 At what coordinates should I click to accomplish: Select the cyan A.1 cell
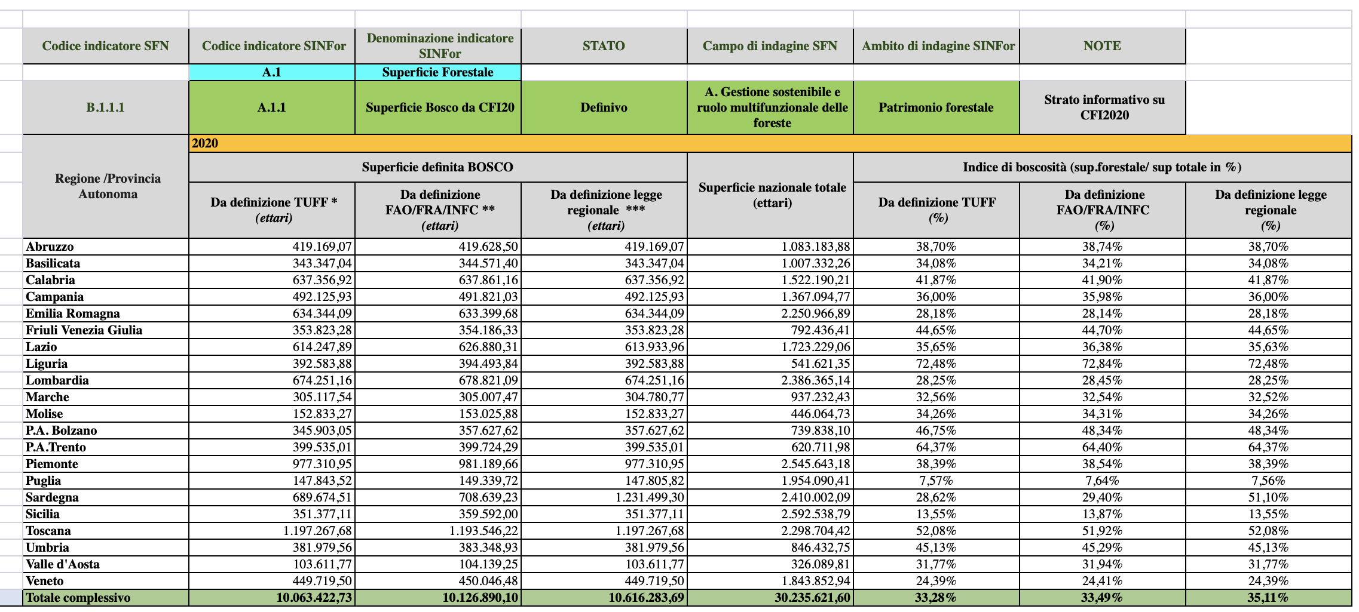coord(271,72)
